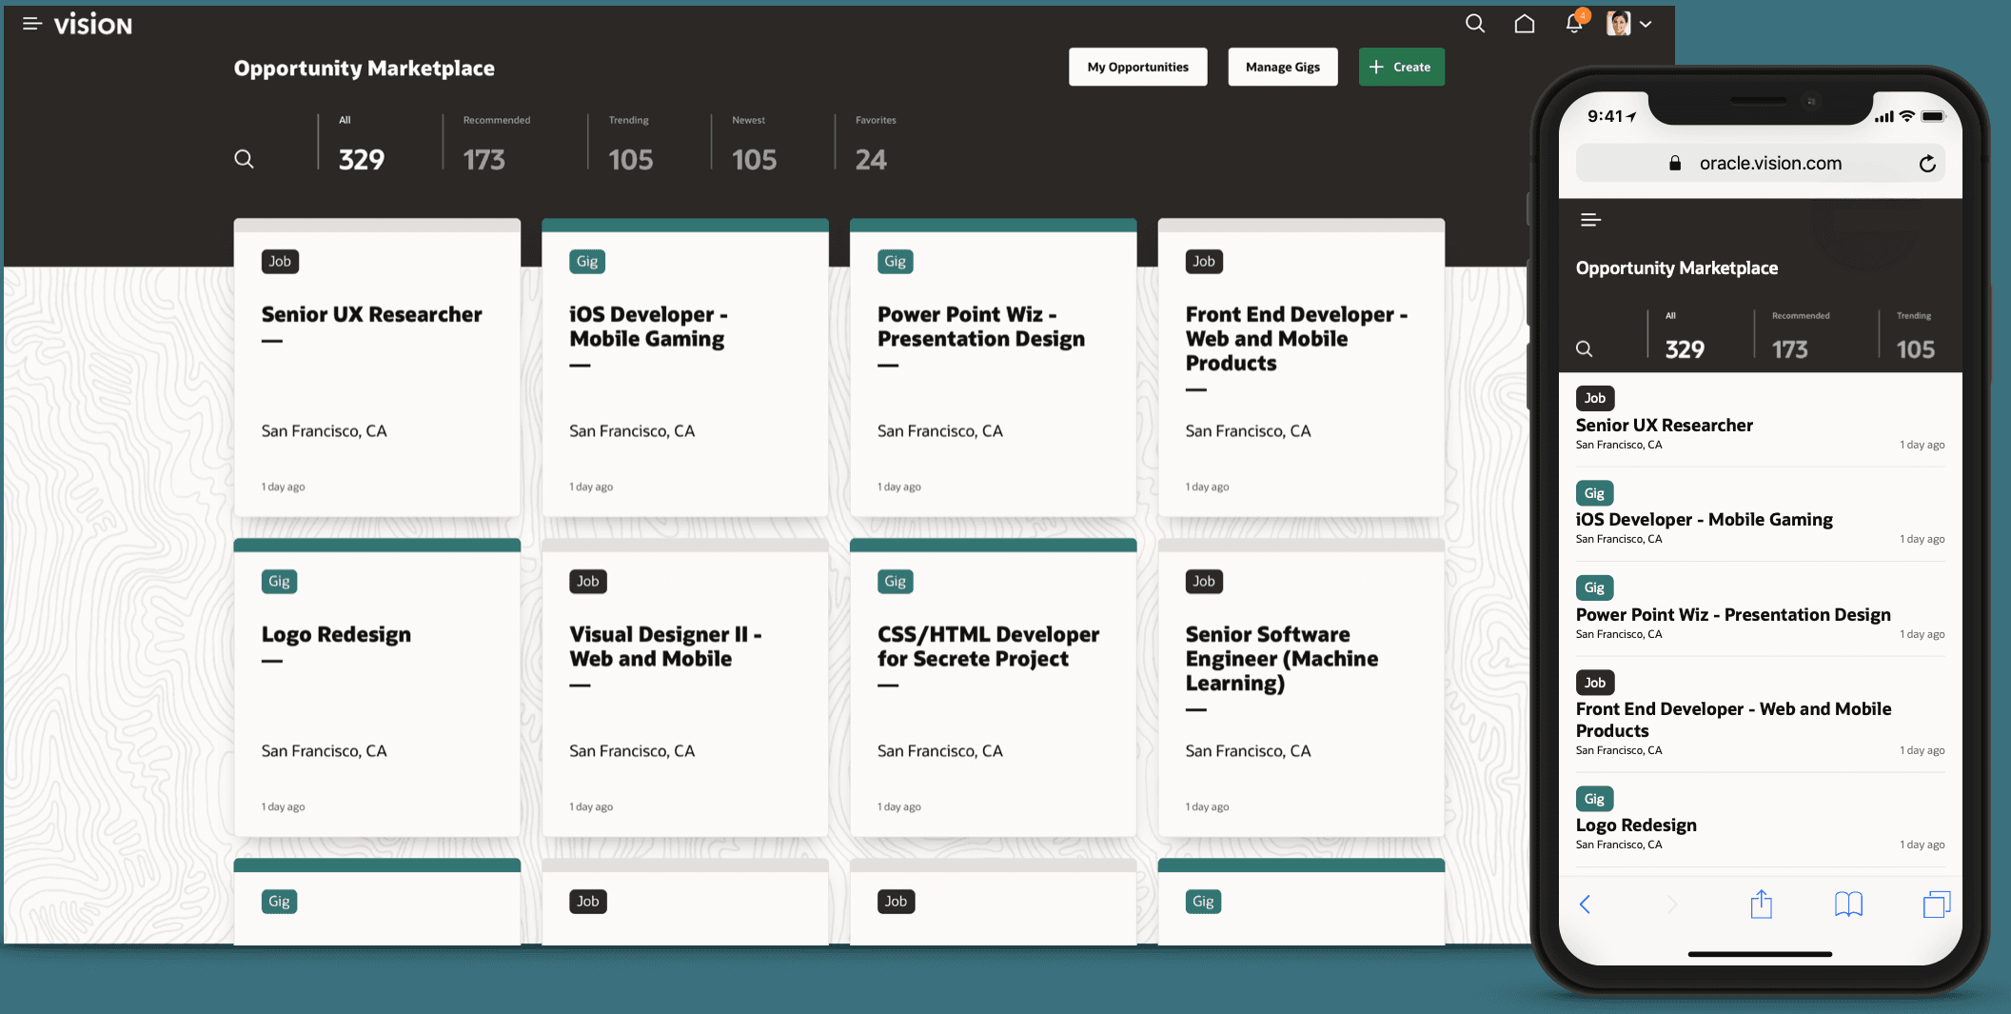
Task: Click the VISION logo
Action: tap(92, 25)
